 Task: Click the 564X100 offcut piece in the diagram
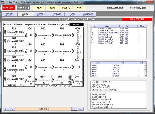[12, 85]
